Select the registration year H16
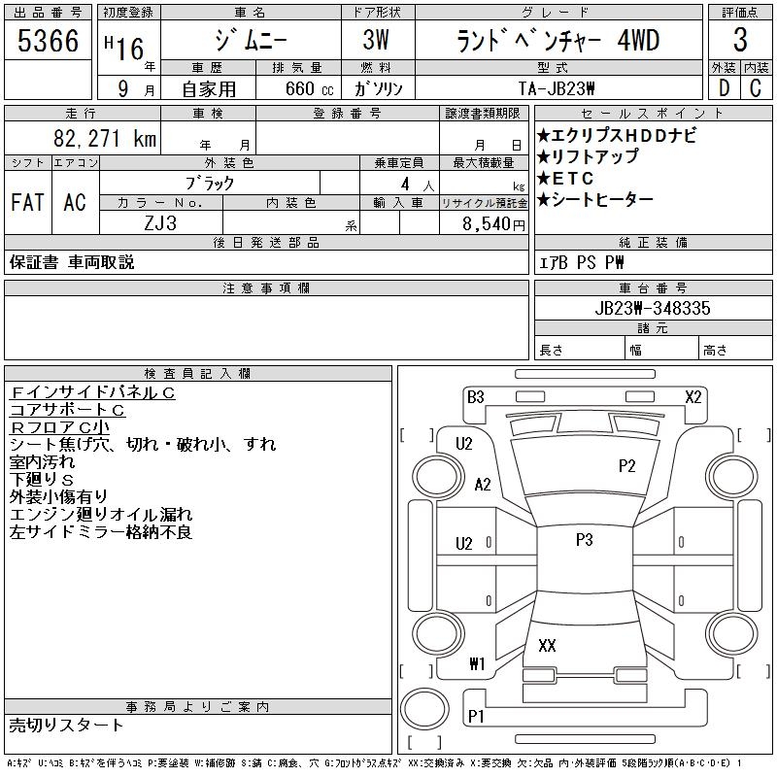Viewport: 777px width, 777px height. pos(124,48)
